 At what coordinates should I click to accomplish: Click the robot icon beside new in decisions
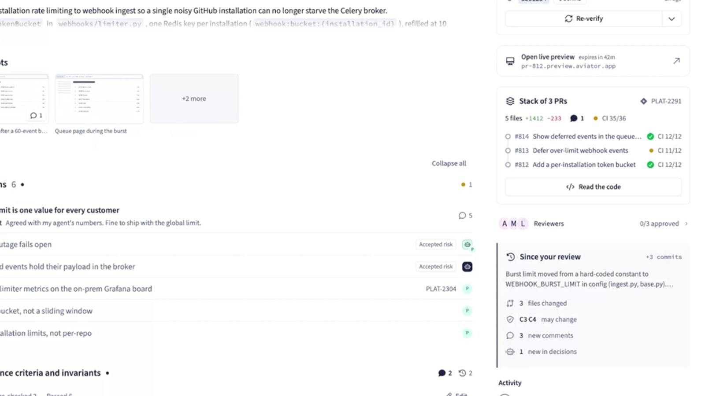510,352
